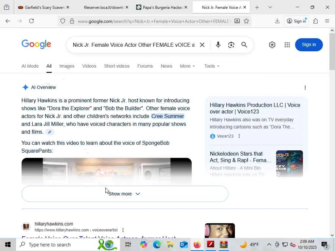The height and width of the screenshot is (251, 335).
Task: Open a new browser tab
Action: 257,7
